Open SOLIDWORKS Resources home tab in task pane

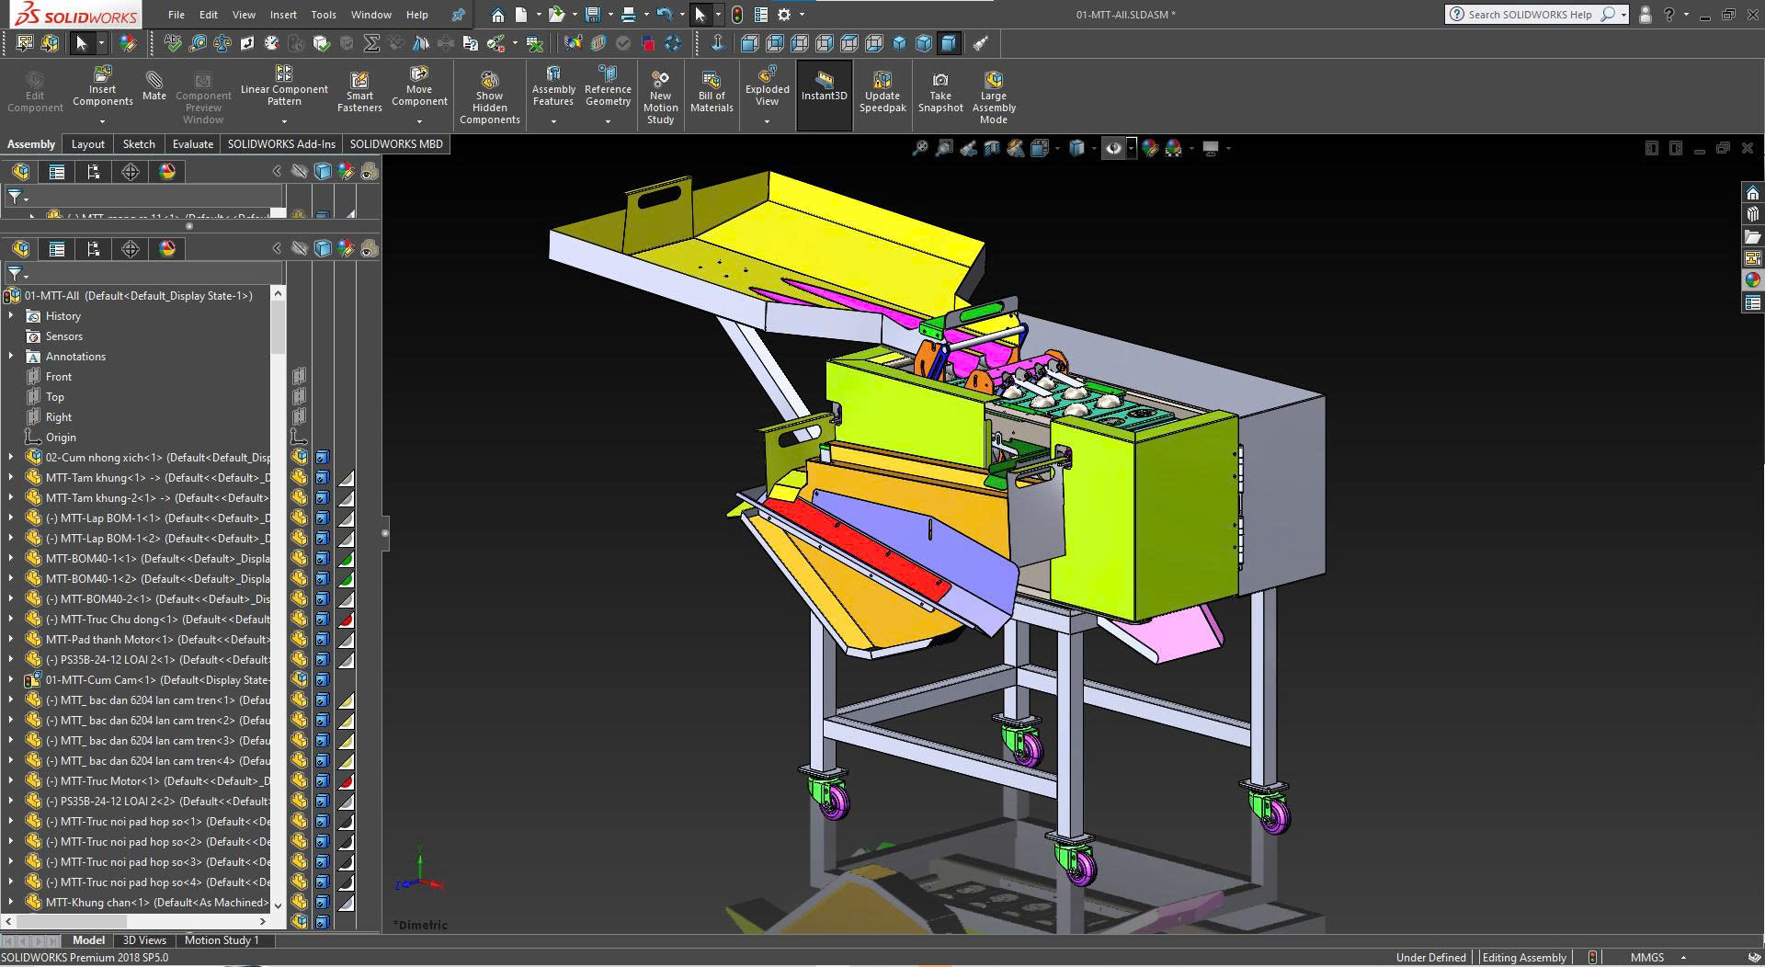[x=1753, y=193]
